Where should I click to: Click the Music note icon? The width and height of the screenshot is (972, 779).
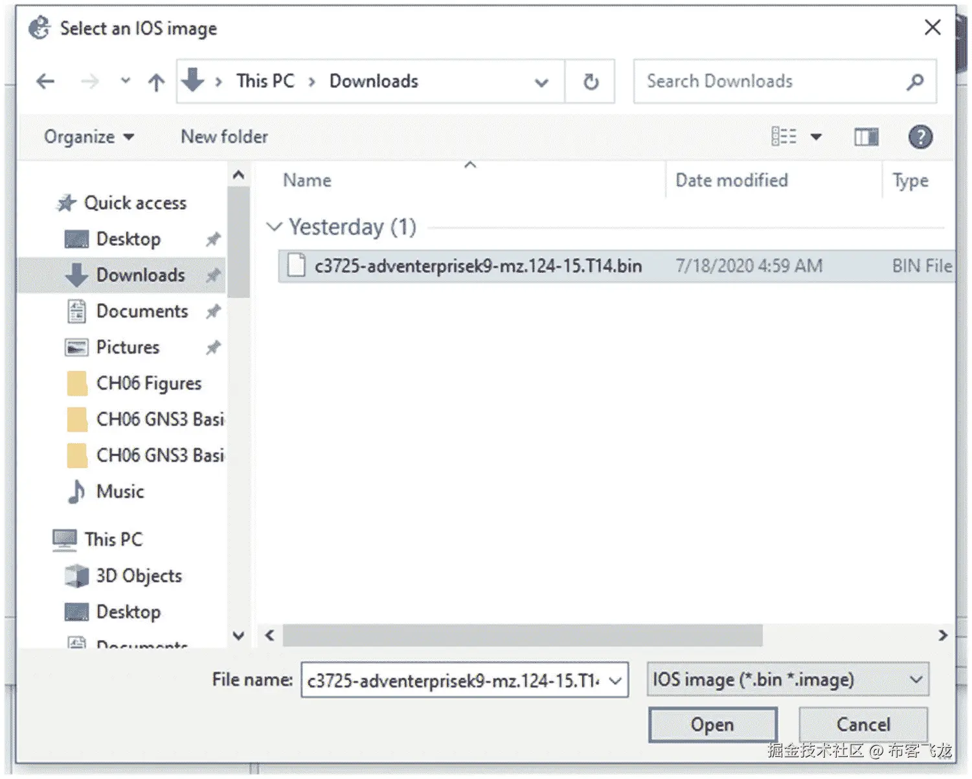coord(76,491)
